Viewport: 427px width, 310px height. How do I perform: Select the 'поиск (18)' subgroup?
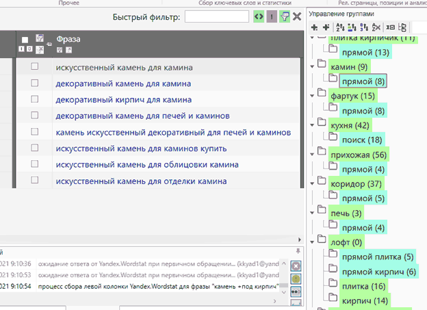coord(362,140)
